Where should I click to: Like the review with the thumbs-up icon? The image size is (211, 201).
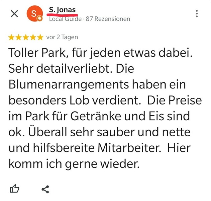click(x=15, y=189)
